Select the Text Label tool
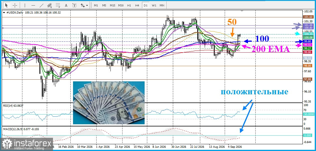Screen dimensions: 316x151 point(75,5)
